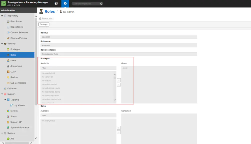The width and height of the screenshot is (251, 144).
Task: Click sidebar scroll down arrow
Action: pos(36,138)
